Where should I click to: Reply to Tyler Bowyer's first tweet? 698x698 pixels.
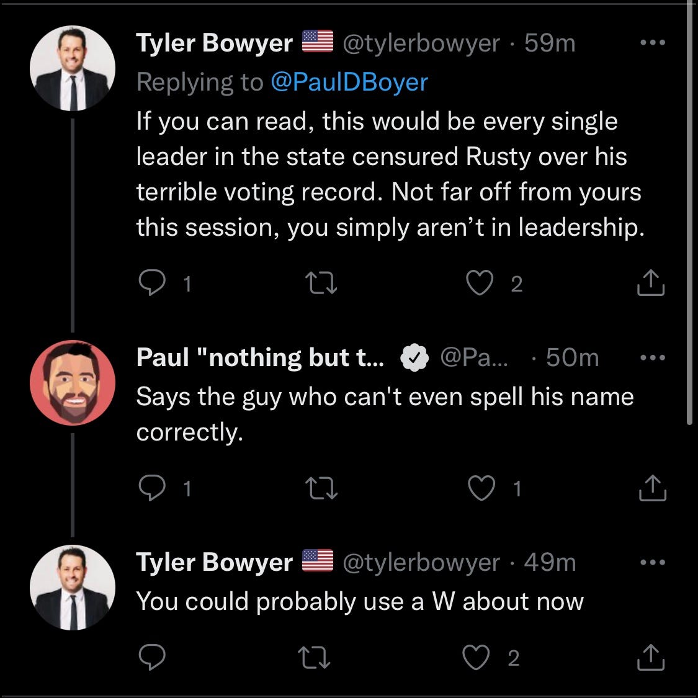click(152, 283)
